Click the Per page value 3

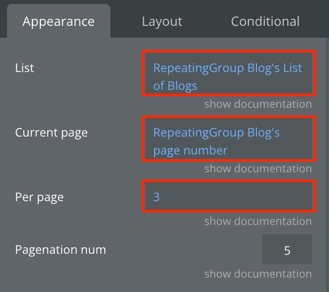(x=157, y=197)
